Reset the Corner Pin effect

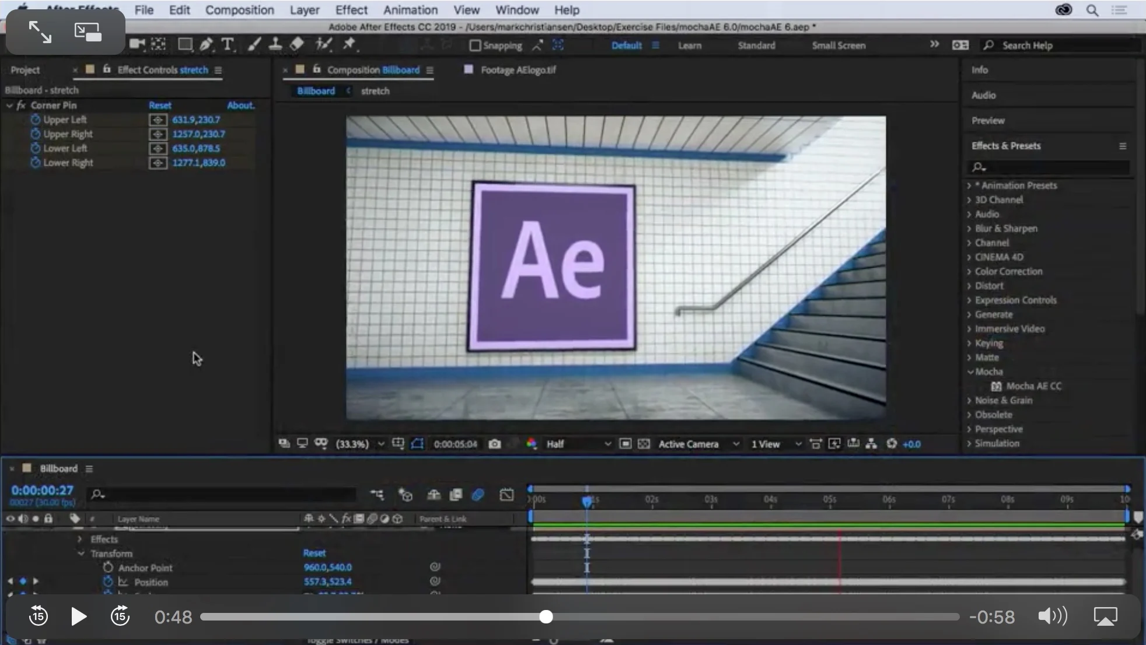(159, 105)
